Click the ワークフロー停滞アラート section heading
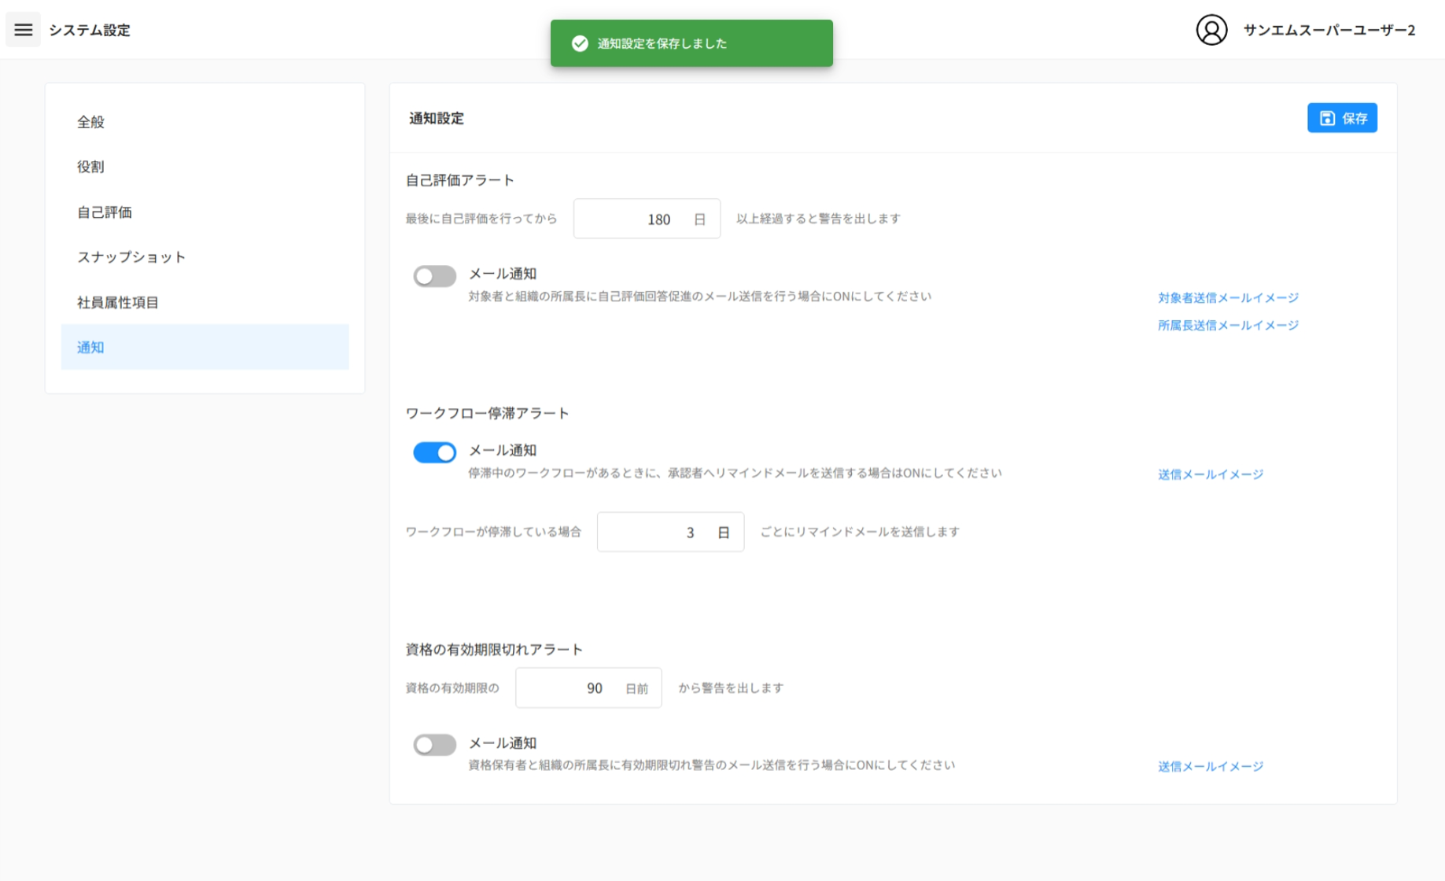 click(487, 413)
